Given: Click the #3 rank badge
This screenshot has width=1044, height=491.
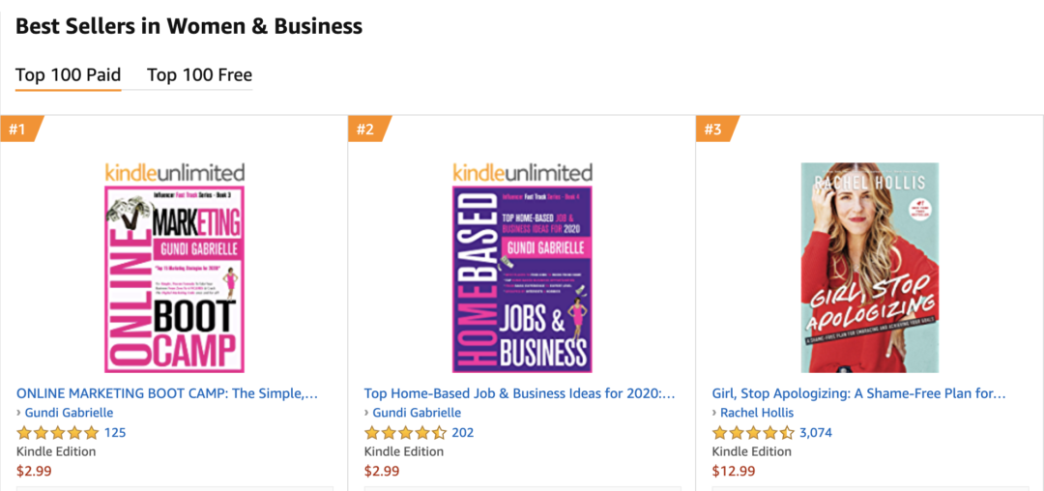Looking at the screenshot, I should coord(715,130).
